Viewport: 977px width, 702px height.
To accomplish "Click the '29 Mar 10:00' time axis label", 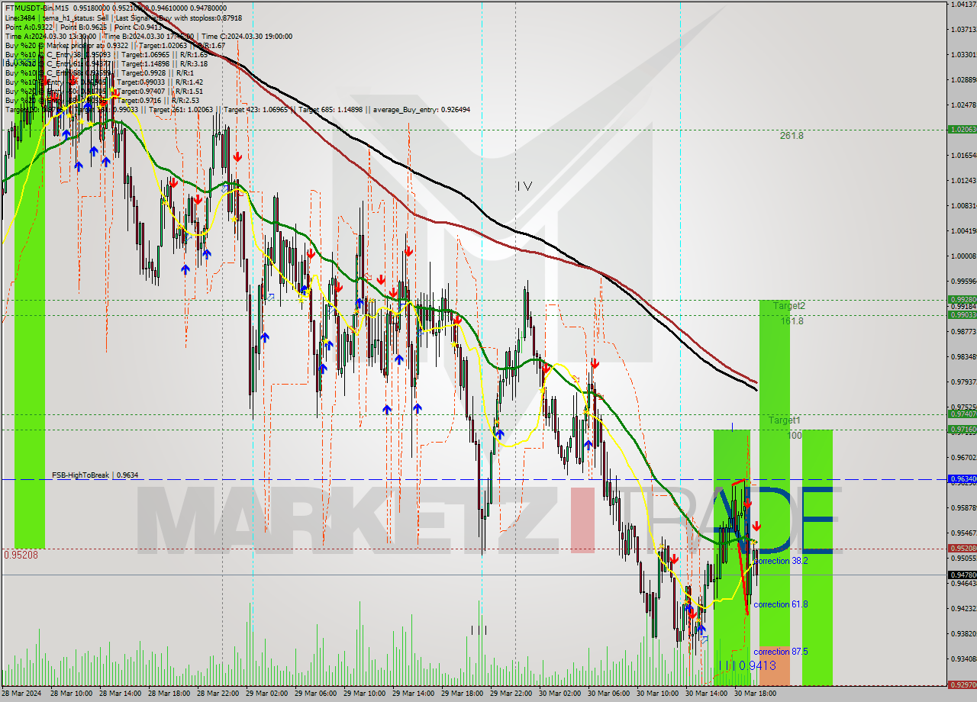I will point(366,694).
